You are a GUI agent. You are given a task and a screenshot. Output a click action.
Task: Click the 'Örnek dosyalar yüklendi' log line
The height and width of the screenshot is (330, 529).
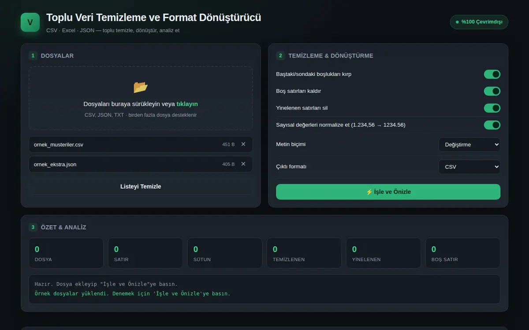click(132, 293)
